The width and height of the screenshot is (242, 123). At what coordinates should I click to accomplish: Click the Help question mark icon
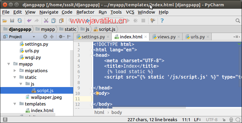point(162,21)
